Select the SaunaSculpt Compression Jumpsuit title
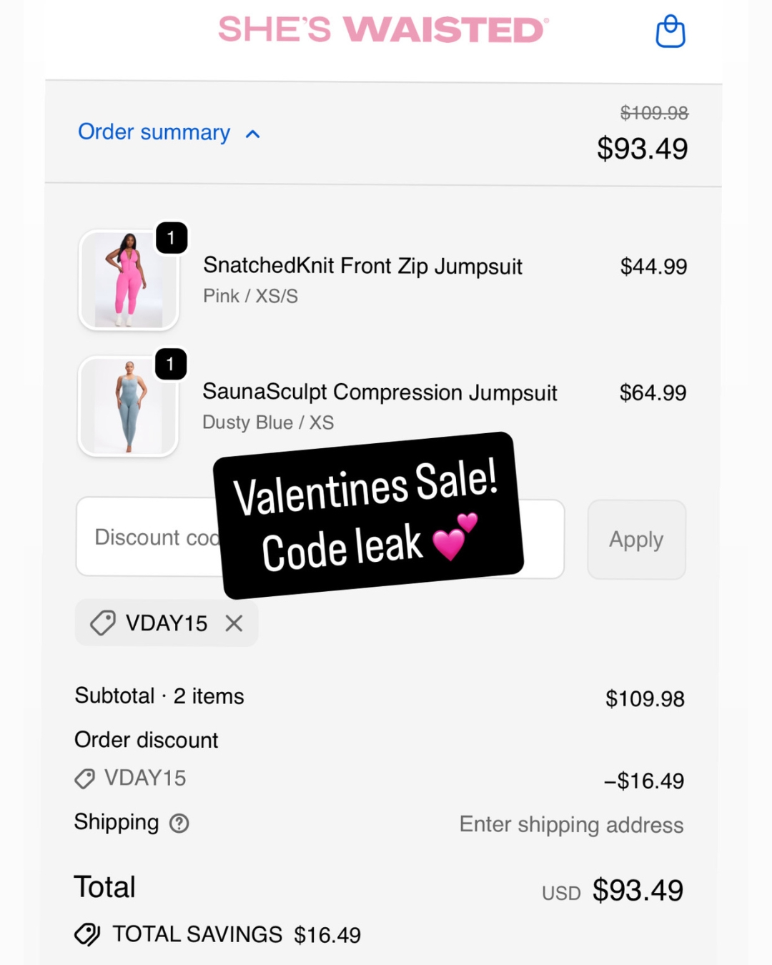Screen dimensions: 772x965 pos(380,392)
